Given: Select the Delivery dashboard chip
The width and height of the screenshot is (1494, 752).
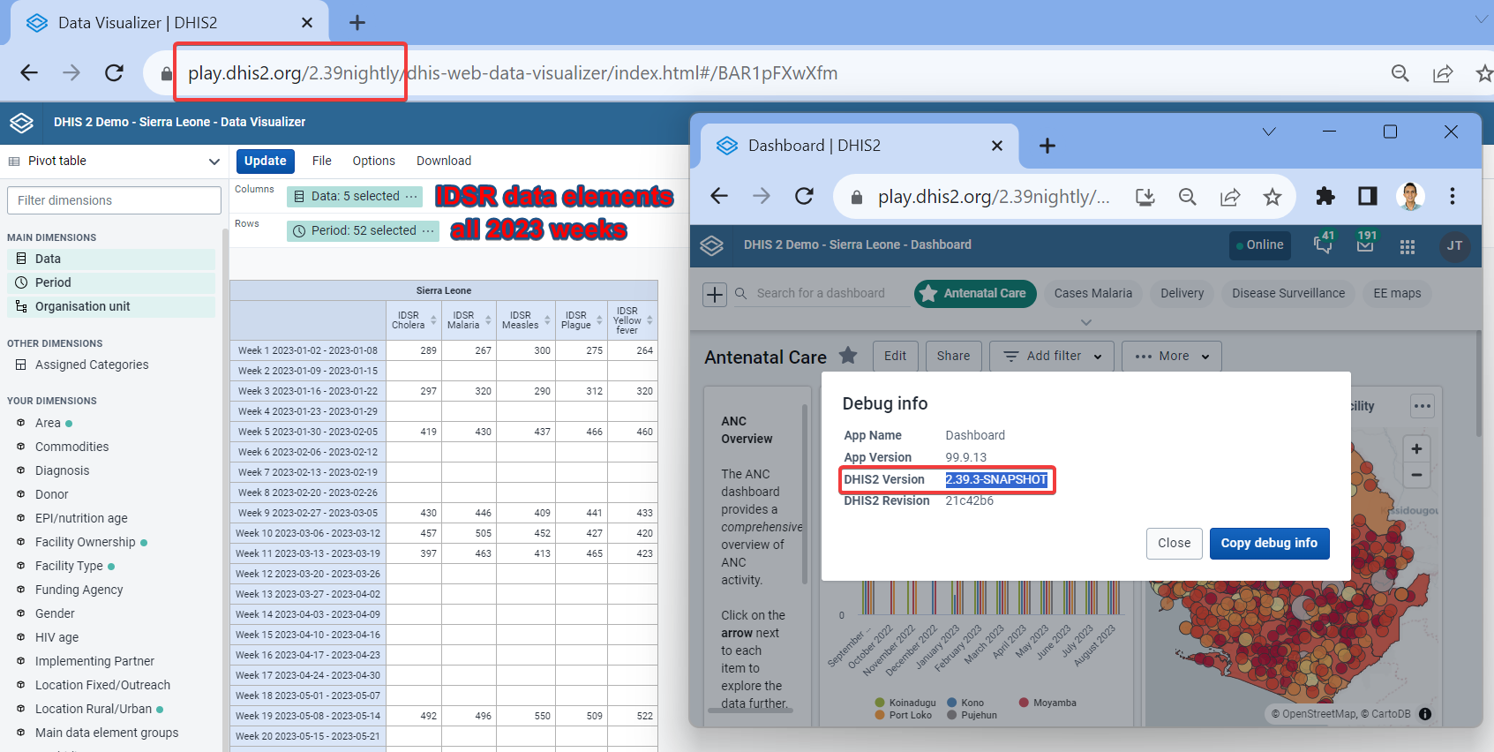Looking at the screenshot, I should click(1182, 294).
